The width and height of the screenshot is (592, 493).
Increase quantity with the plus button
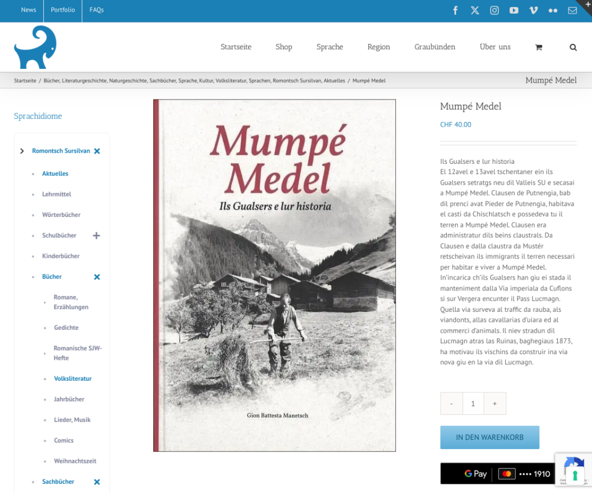495,404
